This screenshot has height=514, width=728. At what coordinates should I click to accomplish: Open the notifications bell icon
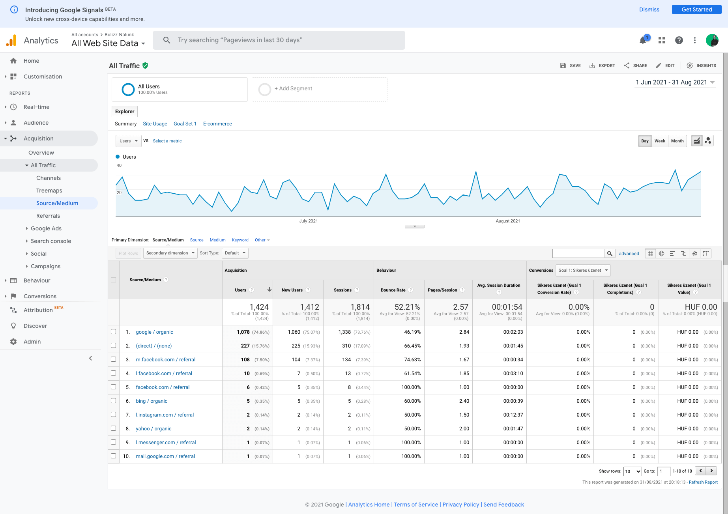[x=643, y=40]
